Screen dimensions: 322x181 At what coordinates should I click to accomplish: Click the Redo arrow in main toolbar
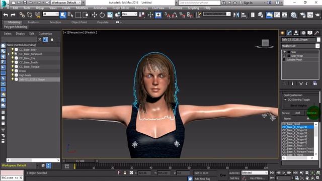click(x=13, y=15)
